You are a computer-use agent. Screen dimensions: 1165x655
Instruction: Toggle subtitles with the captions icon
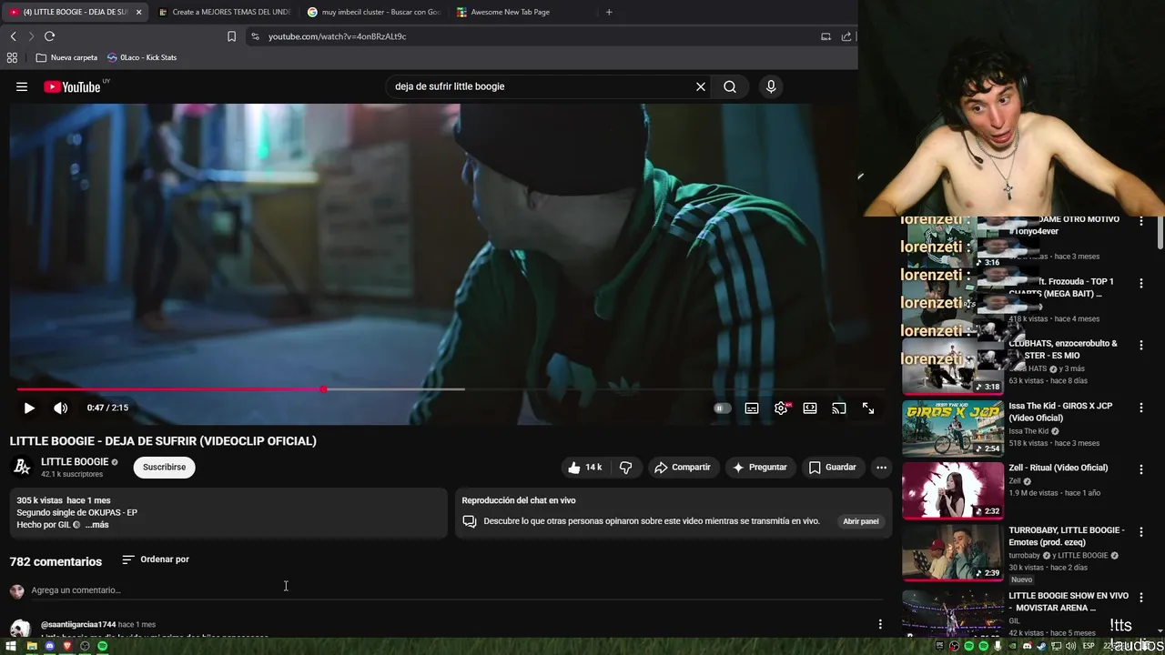point(752,408)
